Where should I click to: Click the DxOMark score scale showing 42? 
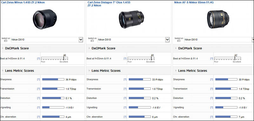coord(228,58)
